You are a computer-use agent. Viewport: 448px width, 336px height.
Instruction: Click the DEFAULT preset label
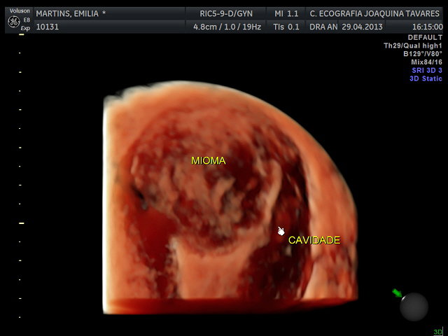425,37
